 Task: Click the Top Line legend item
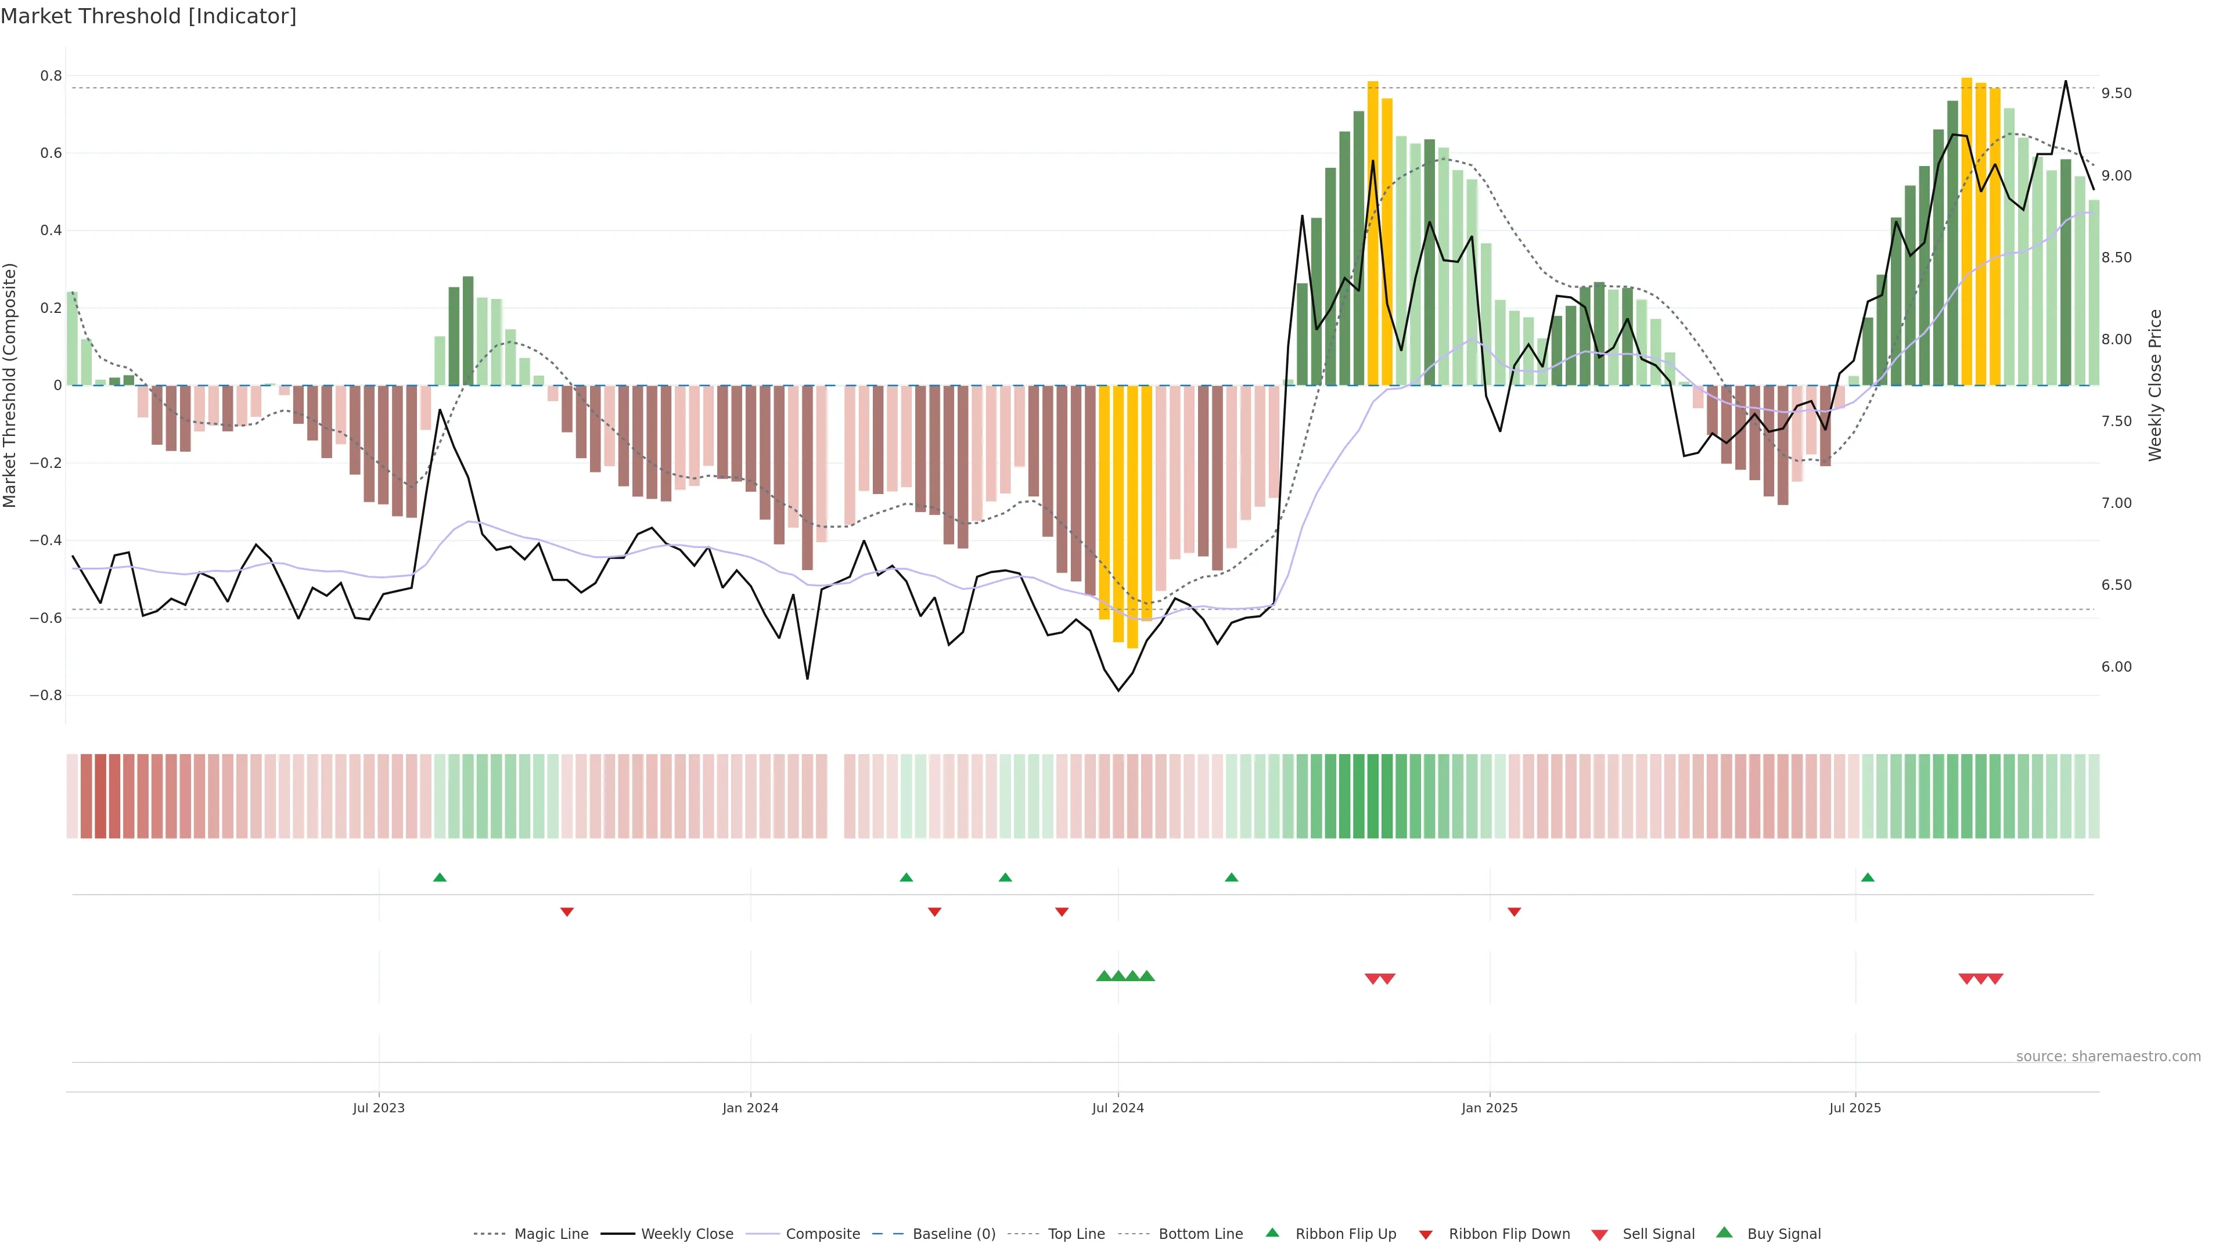[1076, 1233]
